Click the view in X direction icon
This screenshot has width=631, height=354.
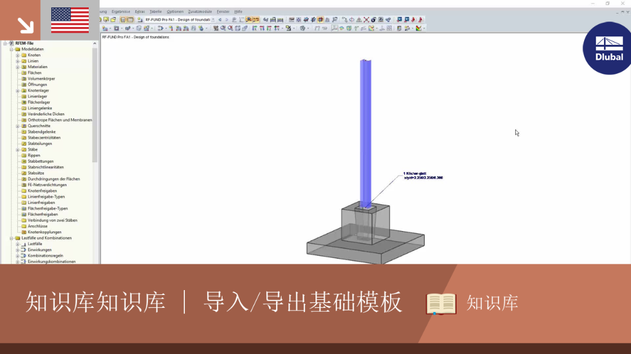pos(254,28)
